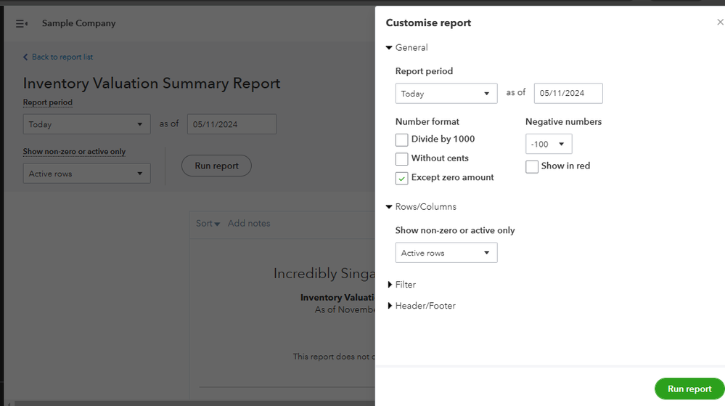Image resolution: width=725 pixels, height=406 pixels.
Task: Open Show non-zero or active only dropdown in panel
Action: 446,253
